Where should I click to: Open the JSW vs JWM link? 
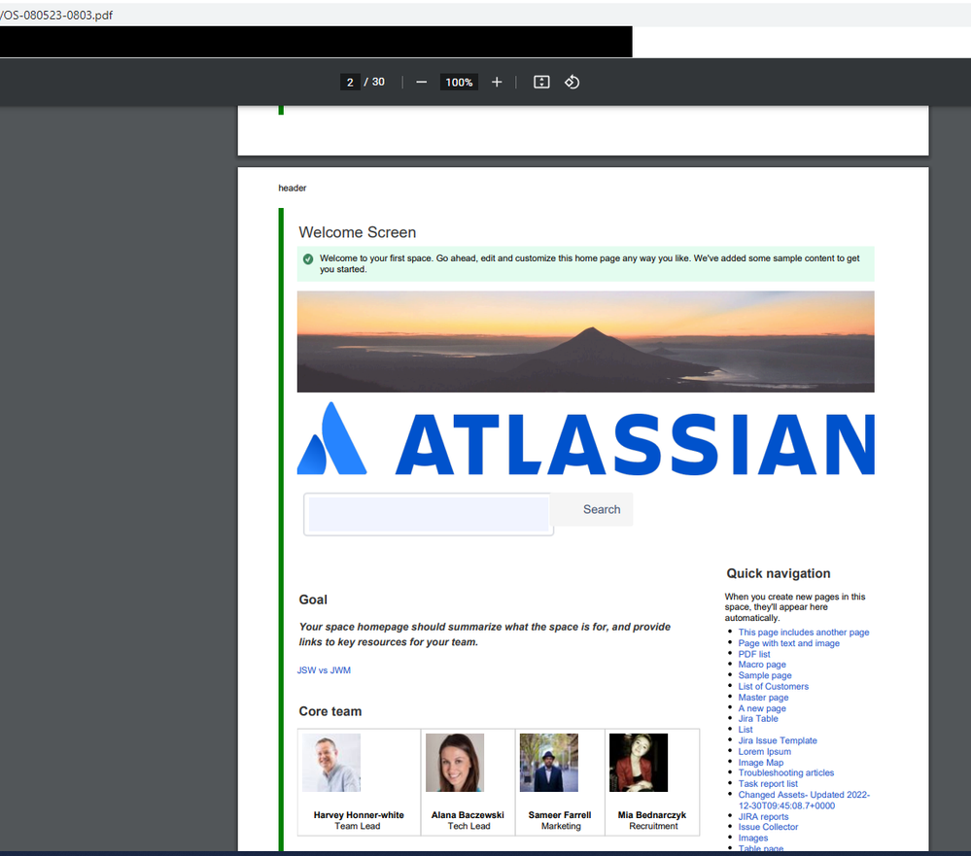(324, 670)
